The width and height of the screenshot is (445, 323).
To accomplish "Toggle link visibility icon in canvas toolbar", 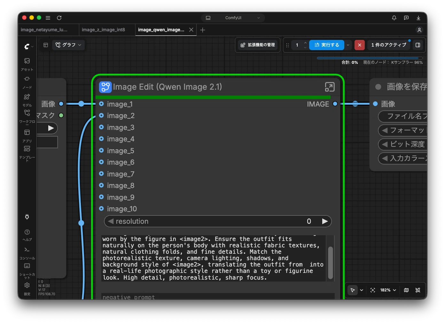I will coord(418,290).
